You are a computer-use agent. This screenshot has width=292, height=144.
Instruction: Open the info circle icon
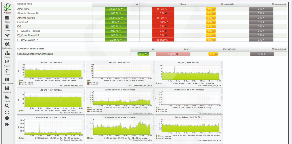click(7, 118)
